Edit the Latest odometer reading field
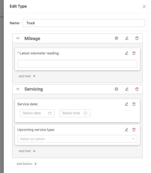151x173 pixels. click(126, 53)
